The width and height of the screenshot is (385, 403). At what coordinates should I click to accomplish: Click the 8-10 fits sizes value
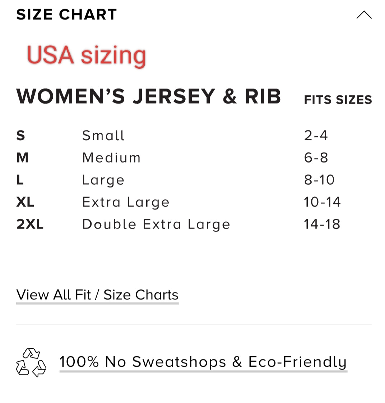coord(319,180)
